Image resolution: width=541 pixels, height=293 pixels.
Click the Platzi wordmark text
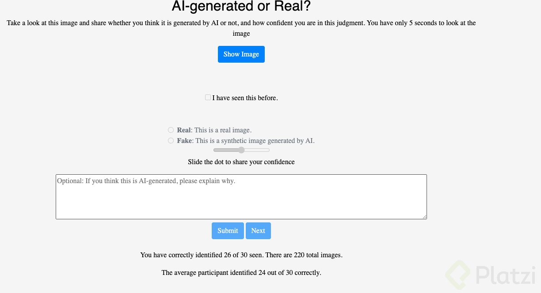click(506, 275)
